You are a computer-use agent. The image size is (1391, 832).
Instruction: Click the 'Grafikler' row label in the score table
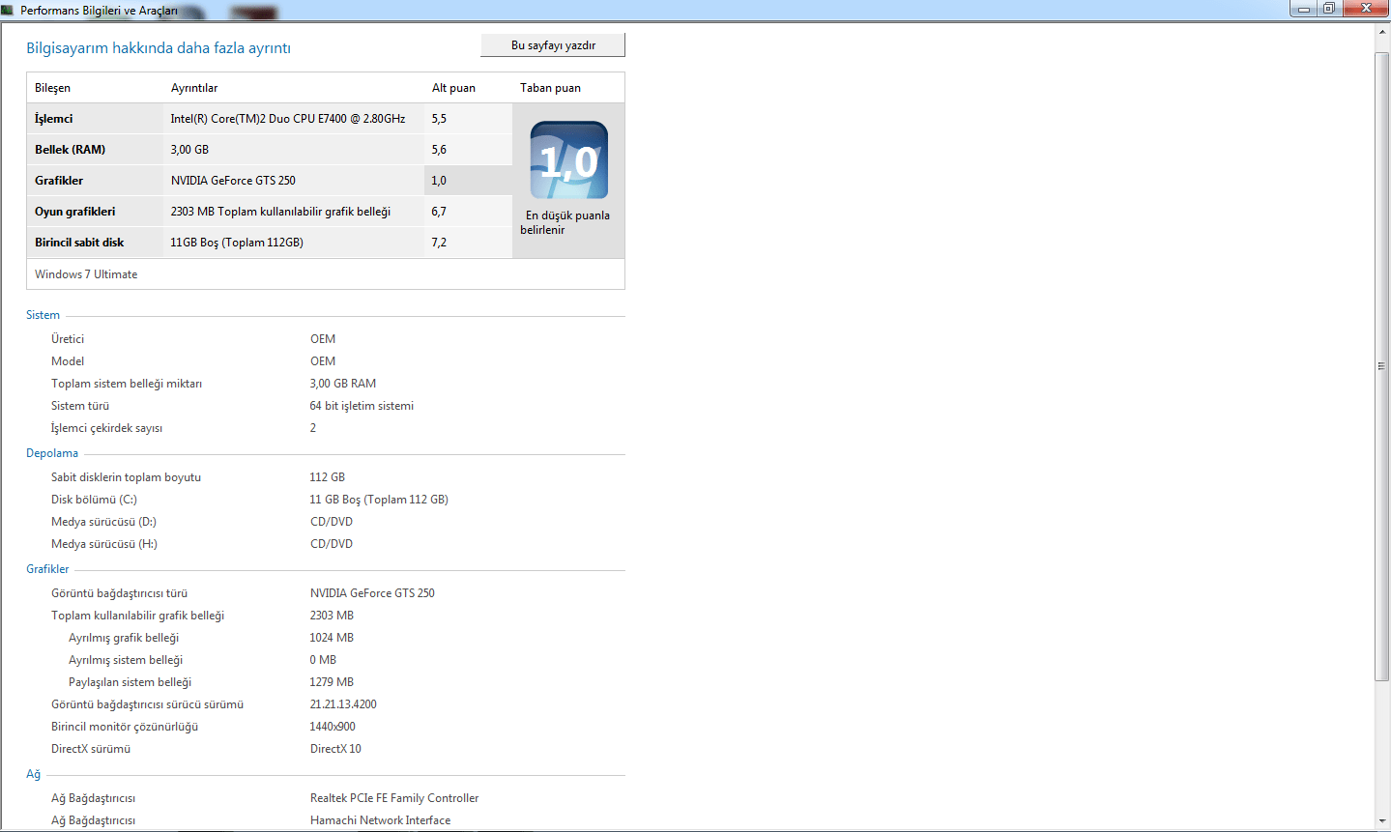59,181
